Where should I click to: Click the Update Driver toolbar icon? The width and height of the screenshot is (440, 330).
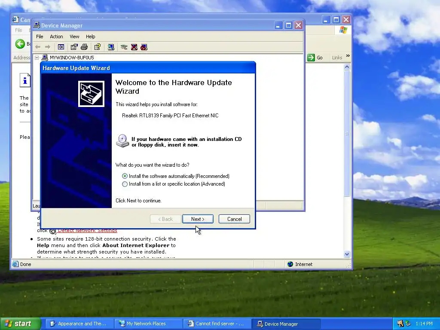[124, 47]
